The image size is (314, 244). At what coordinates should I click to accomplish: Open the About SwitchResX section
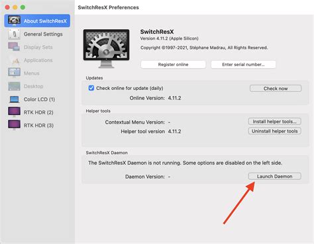tap(37, 21)
